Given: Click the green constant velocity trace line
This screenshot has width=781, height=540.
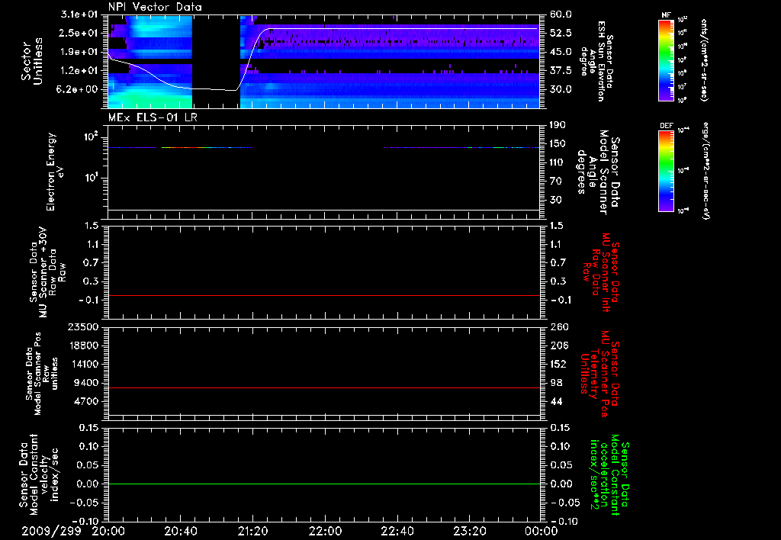Looking at the screenshot, I should [x=323, y=484].
